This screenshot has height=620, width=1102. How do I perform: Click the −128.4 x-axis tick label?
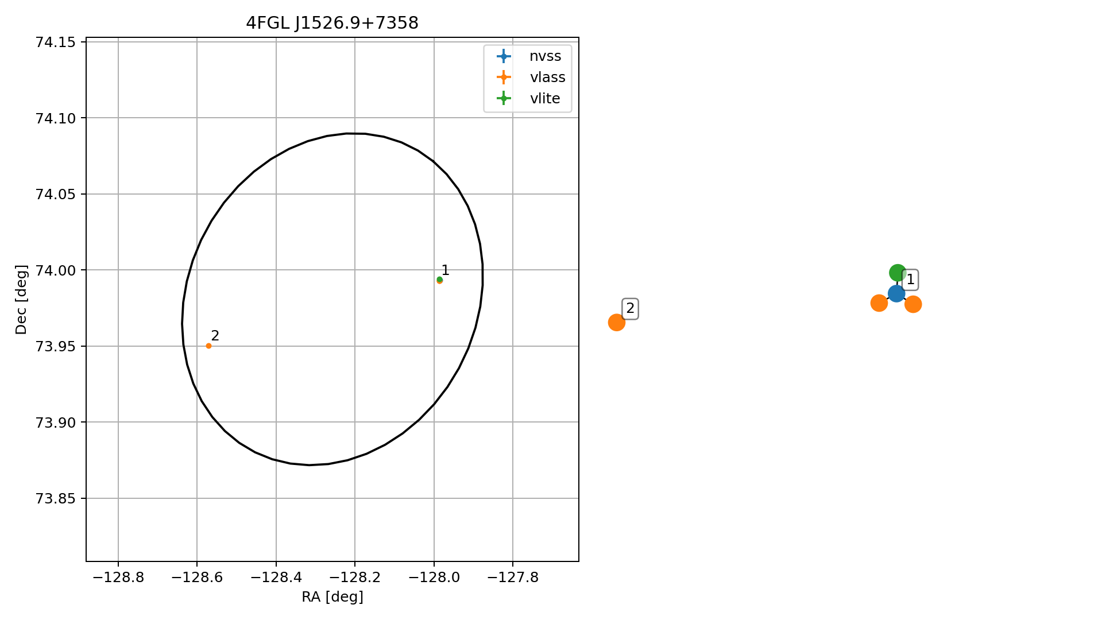tap(276, 578)
